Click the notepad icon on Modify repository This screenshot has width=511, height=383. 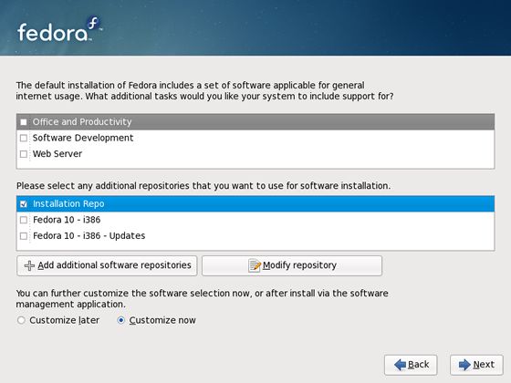pos(255,265)
